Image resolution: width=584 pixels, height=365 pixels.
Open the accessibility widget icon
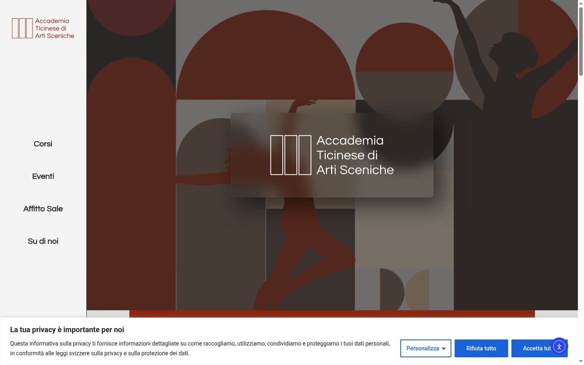coord(559,347)
